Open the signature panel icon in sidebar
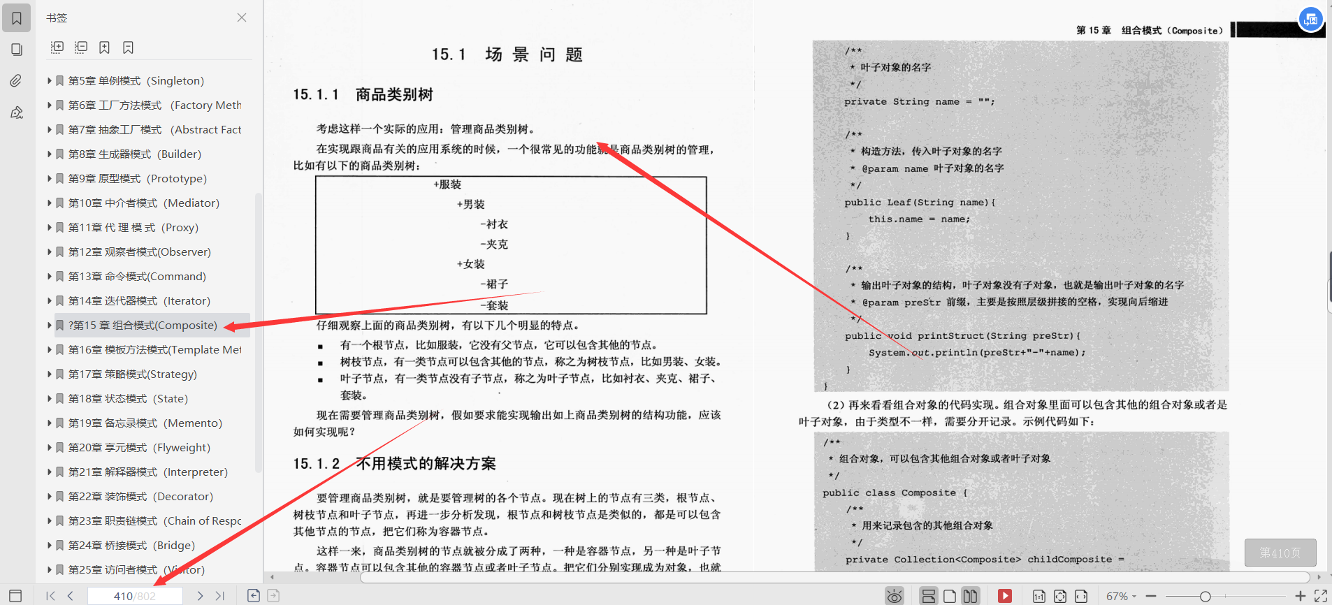The width and height of the screenshot is (1332, 605). coord(16,112)
